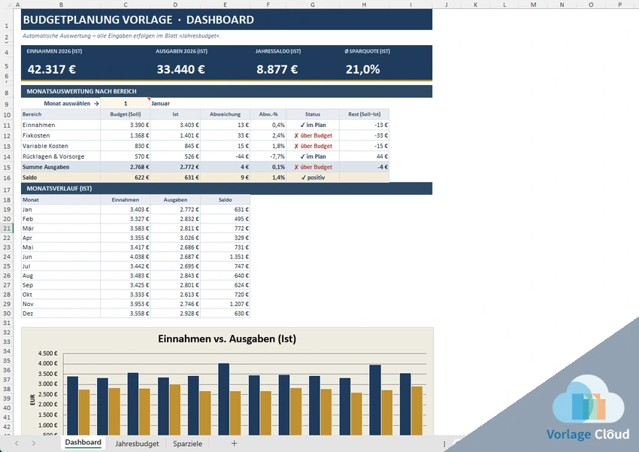
Task: Click the -7,7% deviation percentage cell
Action: pyautogui.click(x=268, y=156)
